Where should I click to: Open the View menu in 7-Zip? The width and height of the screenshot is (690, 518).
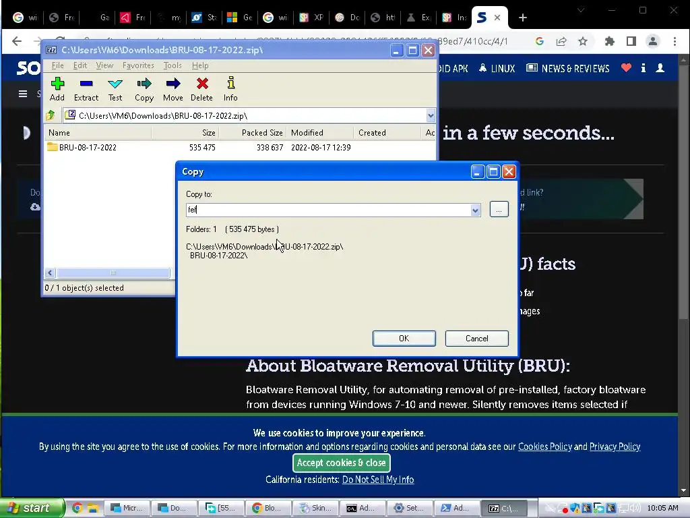coord(104,65)
